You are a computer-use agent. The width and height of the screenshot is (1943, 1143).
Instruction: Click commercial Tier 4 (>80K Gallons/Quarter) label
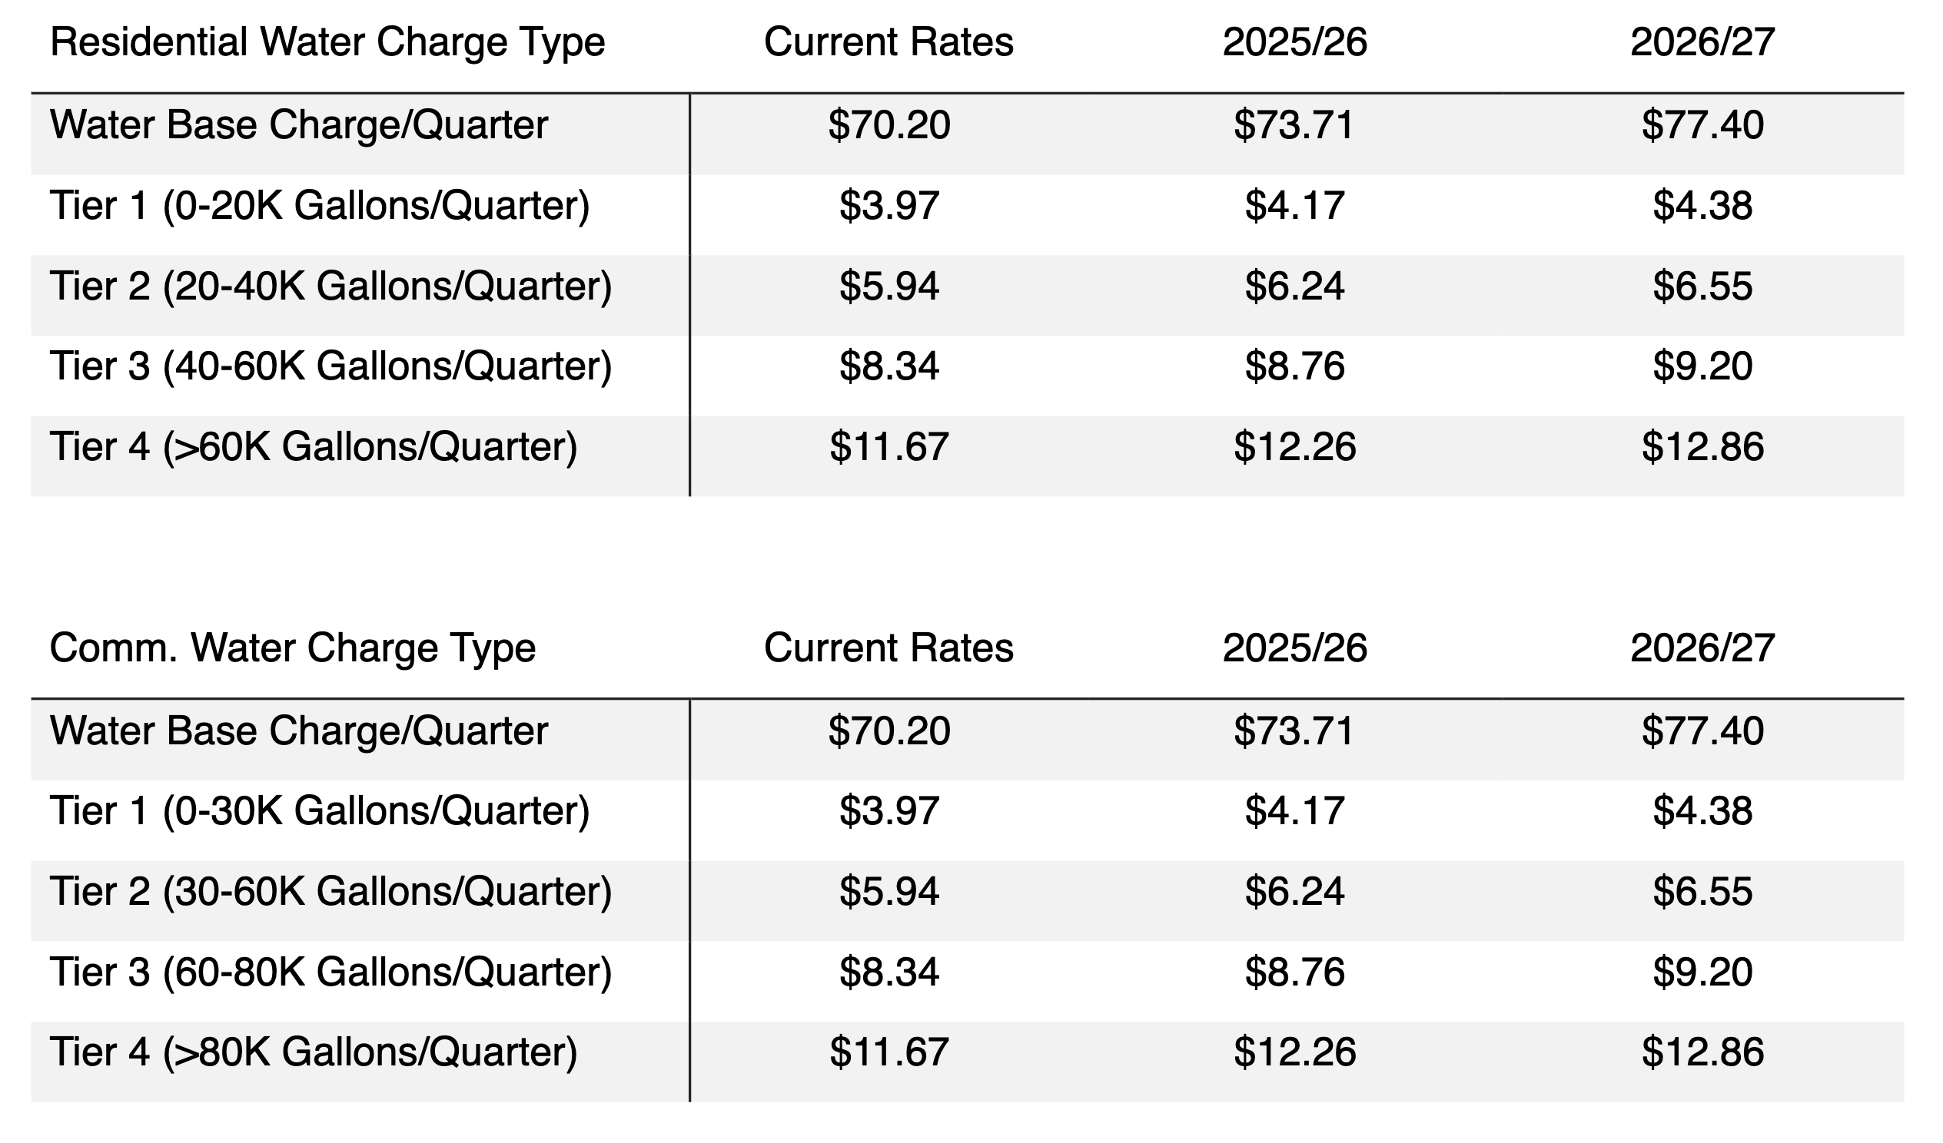(314, 1053)
